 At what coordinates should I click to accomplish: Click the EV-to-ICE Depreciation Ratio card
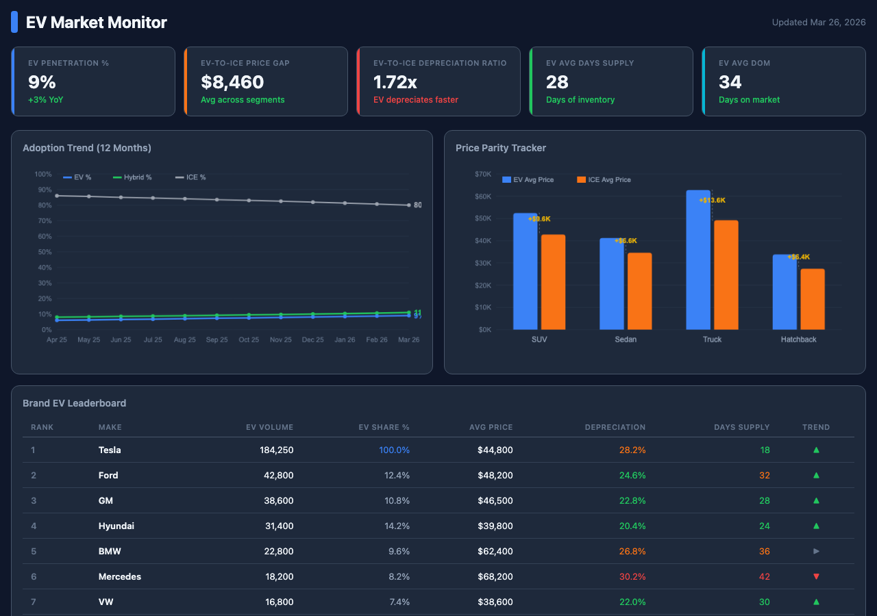click(x=438, y=81)
